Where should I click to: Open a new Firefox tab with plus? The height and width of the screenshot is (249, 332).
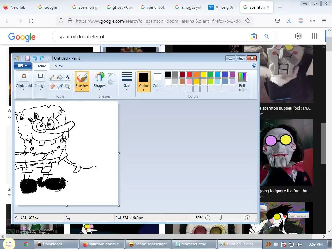(x=280, y=7)
